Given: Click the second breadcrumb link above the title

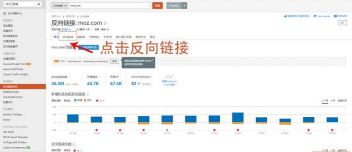Looking at the screenshot, I should [70, 16].
